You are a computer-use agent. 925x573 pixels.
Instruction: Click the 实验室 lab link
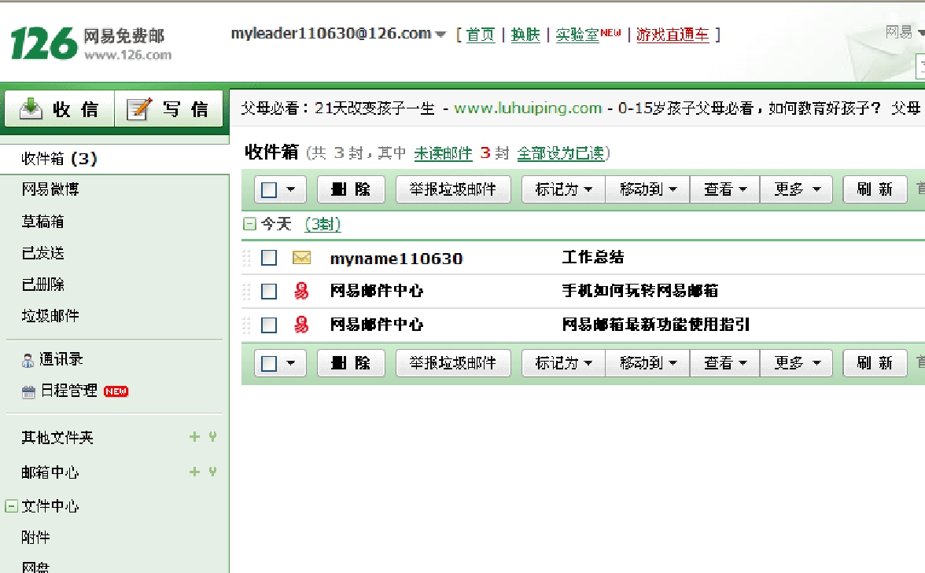577,35
